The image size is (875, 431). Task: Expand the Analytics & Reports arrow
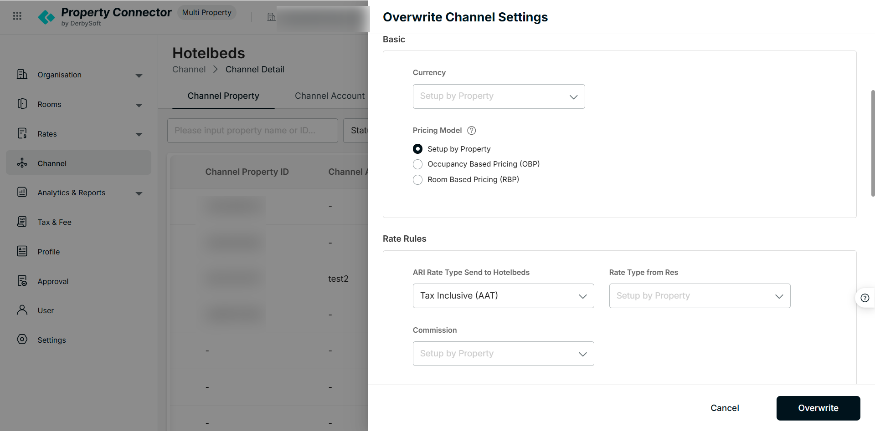pyautogui.click(x=139, y=193)
